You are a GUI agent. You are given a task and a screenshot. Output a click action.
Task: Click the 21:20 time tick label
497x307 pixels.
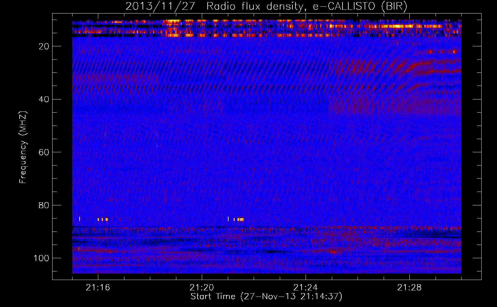click(x=202, y=288)
